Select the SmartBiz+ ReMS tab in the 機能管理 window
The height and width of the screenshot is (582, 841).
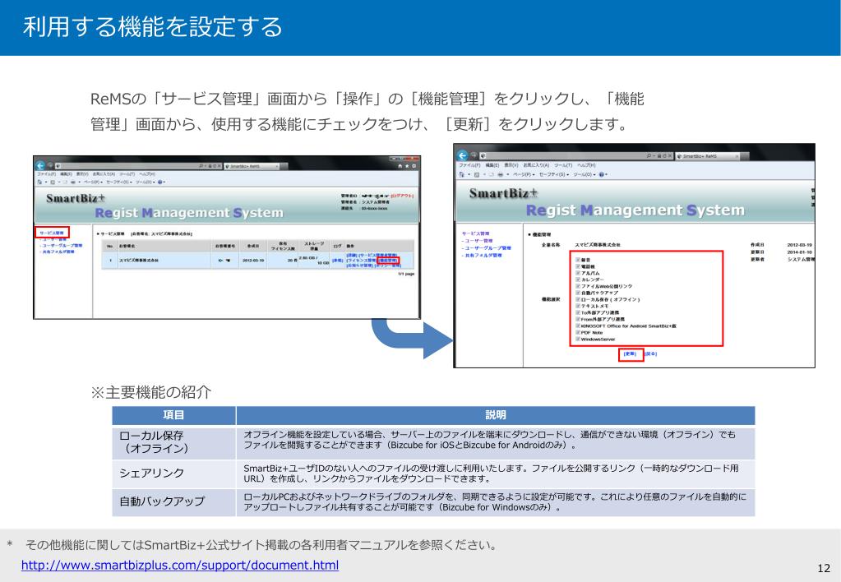point(708,156)
